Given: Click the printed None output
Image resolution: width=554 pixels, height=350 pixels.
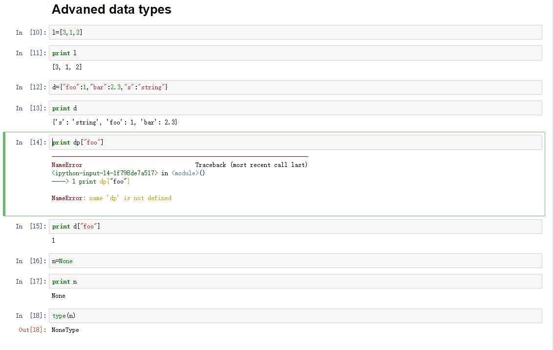Looking at the screenshot, I should tap(58, 296).
